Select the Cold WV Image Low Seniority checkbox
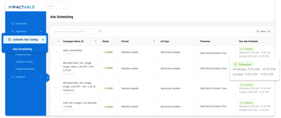The image size is (281, 118). [x=56, y=107]
